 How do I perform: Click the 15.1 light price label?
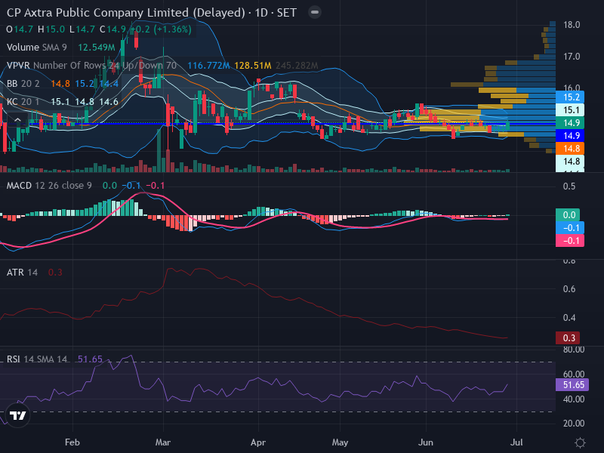pyautogui.click(x=570, y=110)
